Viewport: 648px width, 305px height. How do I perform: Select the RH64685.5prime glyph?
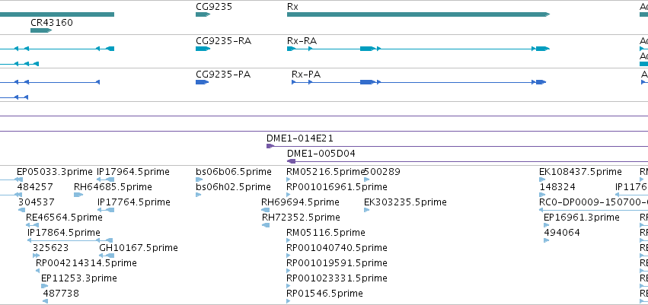pos(78,195)
